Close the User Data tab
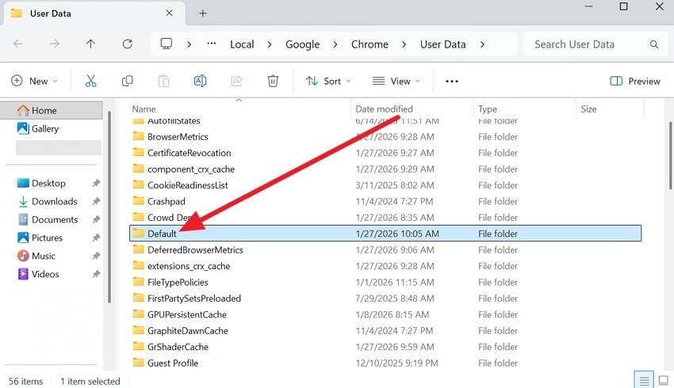 (170, 13)
